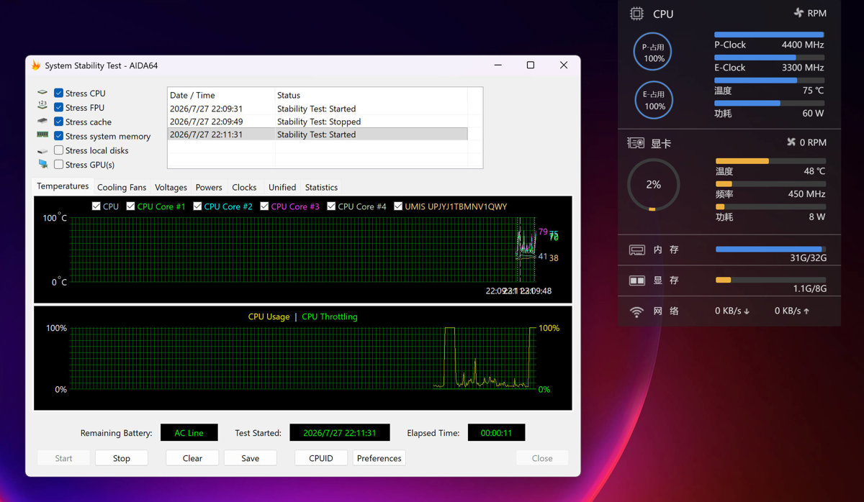Click the Stop button

pyautogui.click(x=122, y=458)
